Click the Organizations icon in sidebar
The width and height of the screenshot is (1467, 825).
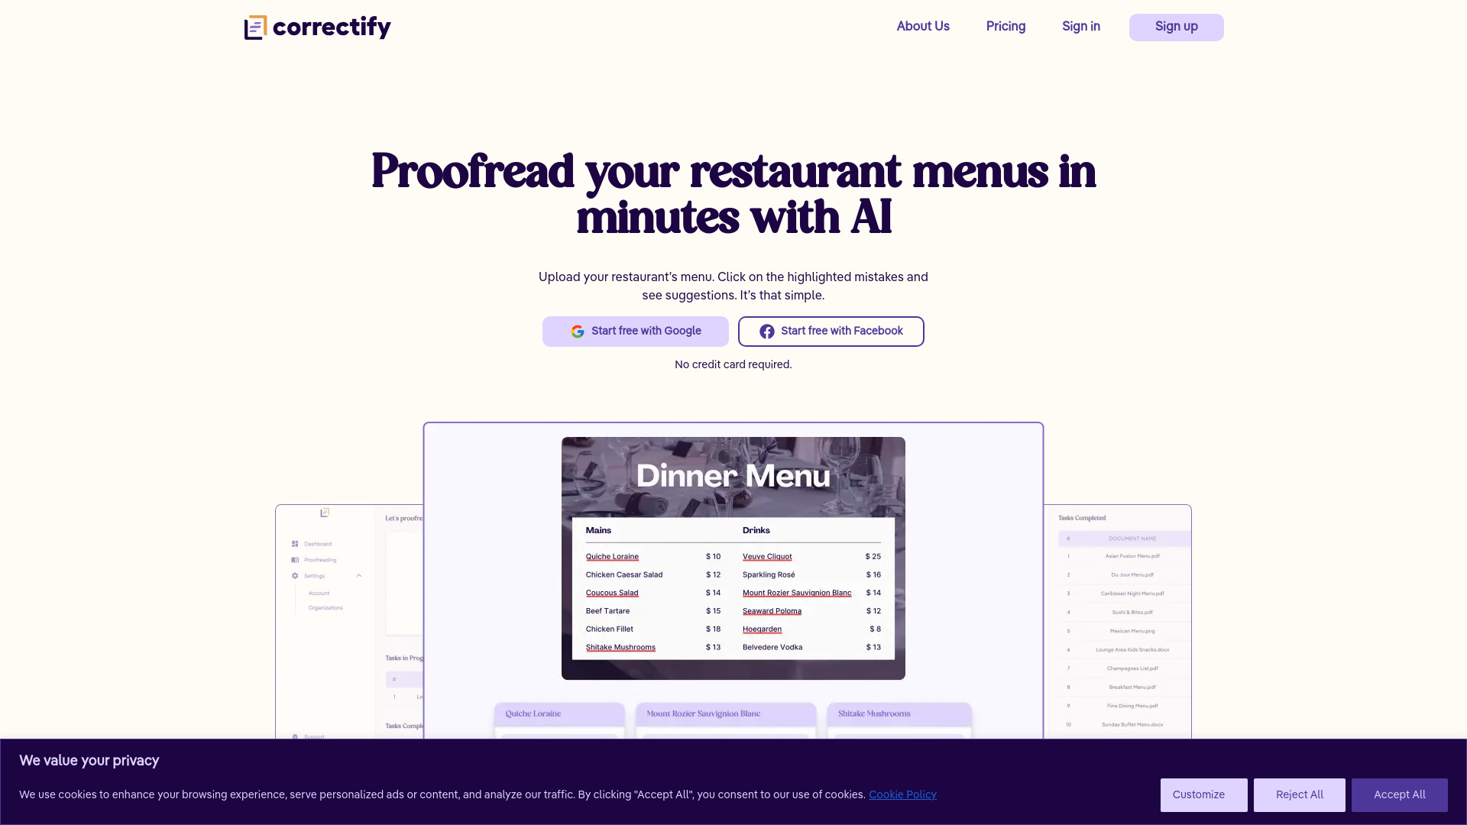click(325, 607)
